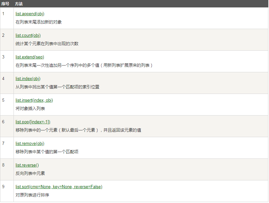The width and height of the screenshot is (269, 203).
Task: Click row number 5 cell
Action: tap(7, 105)
